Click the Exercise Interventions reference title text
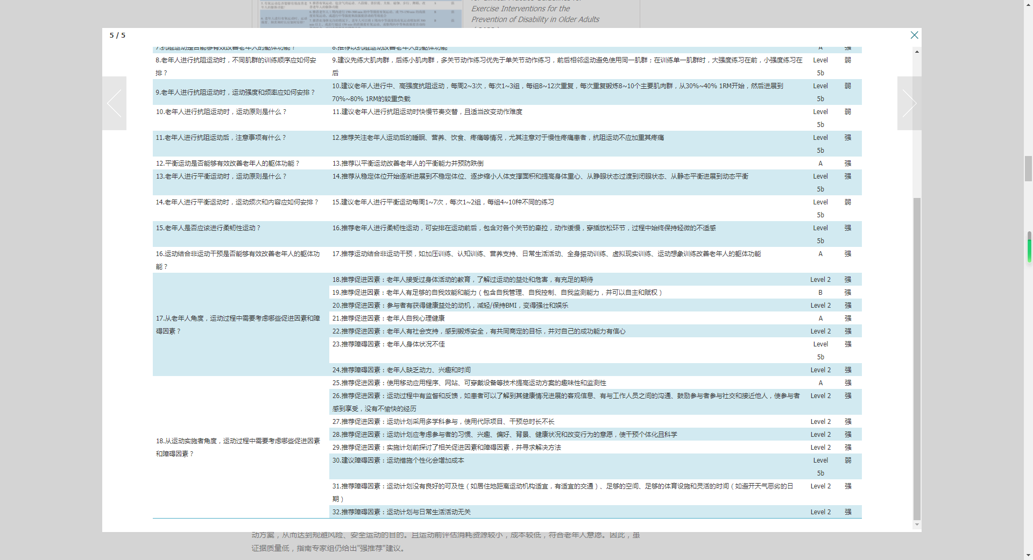 [535, 14]
